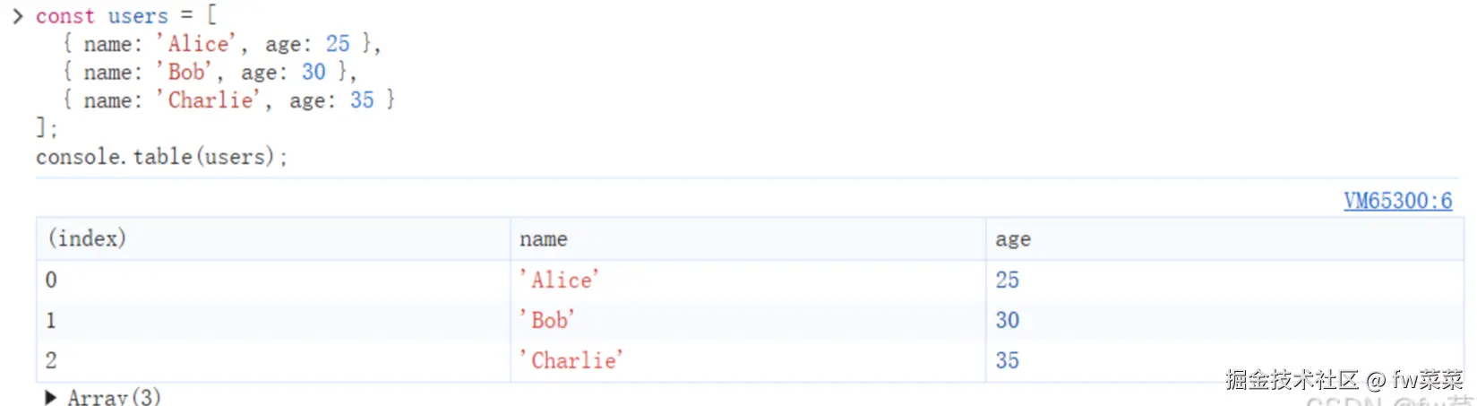Screen dimensions: 1477x406
Task: Select index 0 row cell
Action: click(51, 280)
